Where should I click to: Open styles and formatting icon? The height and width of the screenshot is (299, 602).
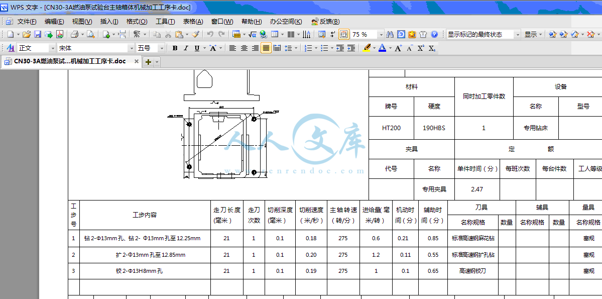point(11,48)
